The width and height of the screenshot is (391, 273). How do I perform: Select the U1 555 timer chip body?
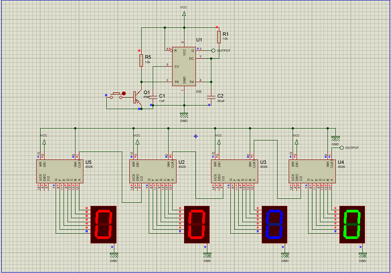[184, 66]
